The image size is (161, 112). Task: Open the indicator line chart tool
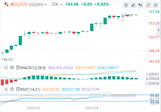(126, 5)
